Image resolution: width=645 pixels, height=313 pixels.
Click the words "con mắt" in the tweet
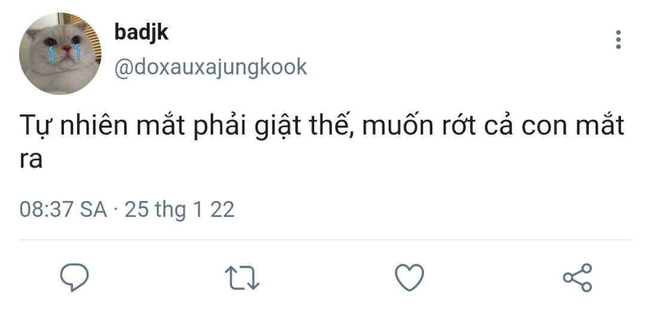[573, 128]
